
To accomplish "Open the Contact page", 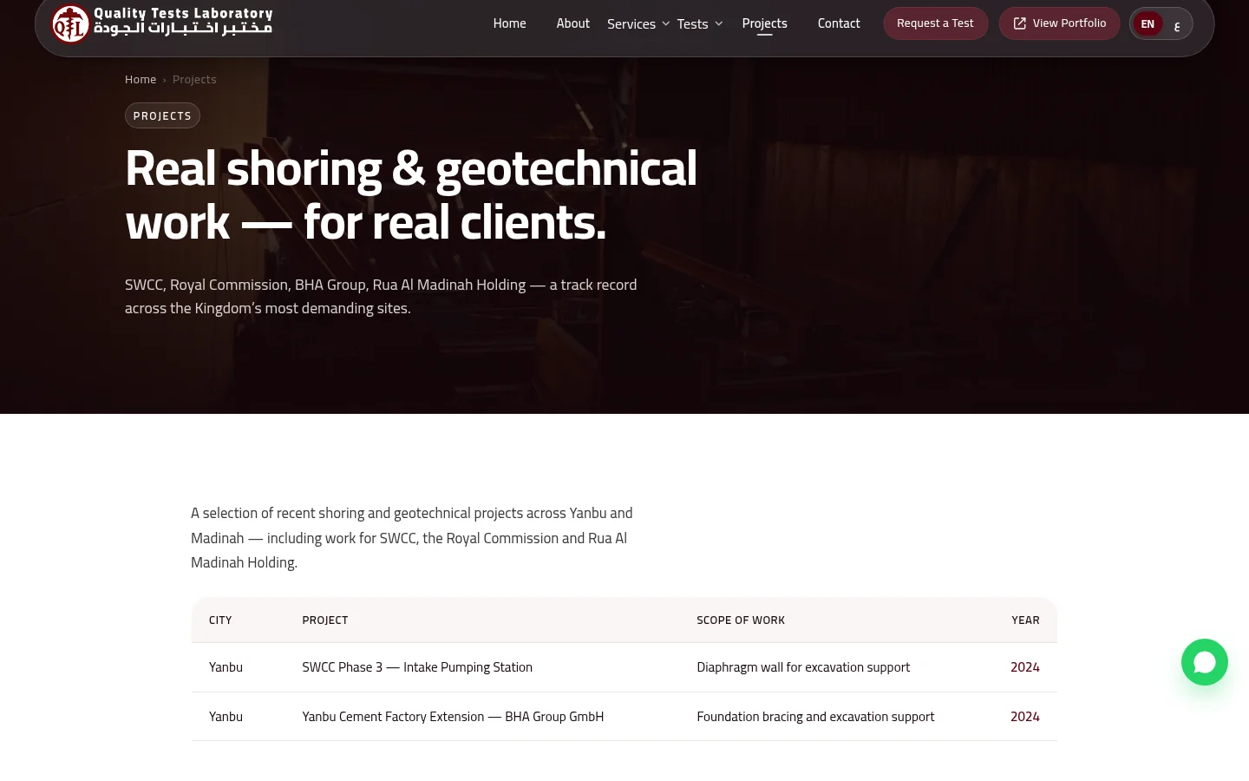I will tap(839, 23).
